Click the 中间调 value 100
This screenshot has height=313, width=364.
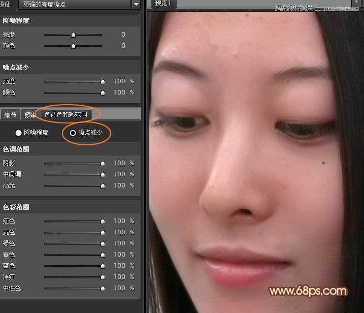coord(119,174)
